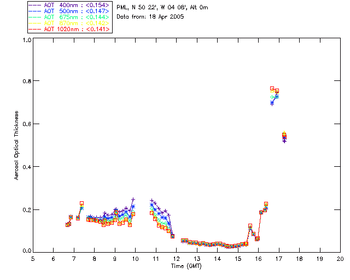Click the 'AOT 400nm : <0.154>' legend entry
Viewport: 350px width, 280px height.
69,5
